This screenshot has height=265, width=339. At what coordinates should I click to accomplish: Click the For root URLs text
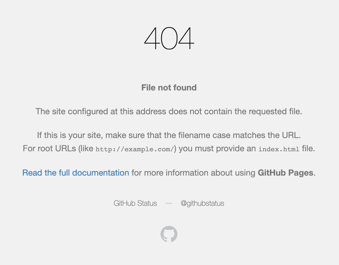tap(50, 148)
